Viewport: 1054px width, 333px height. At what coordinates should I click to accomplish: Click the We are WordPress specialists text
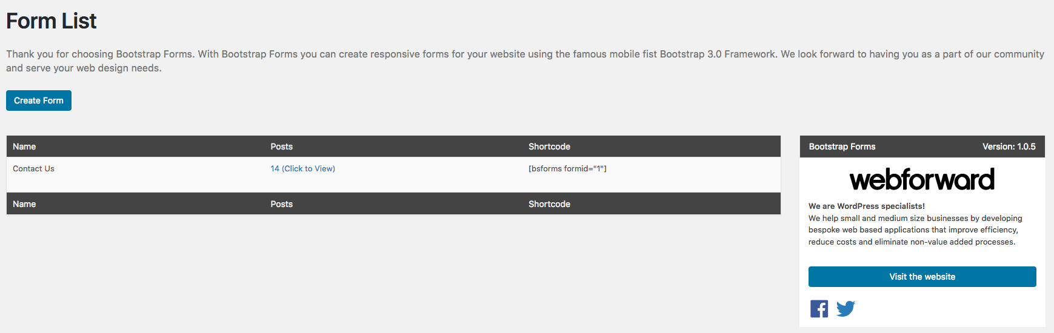point(866,206)
